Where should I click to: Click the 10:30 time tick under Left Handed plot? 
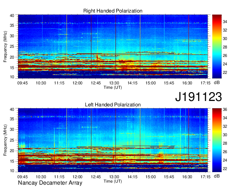(41, 177)
